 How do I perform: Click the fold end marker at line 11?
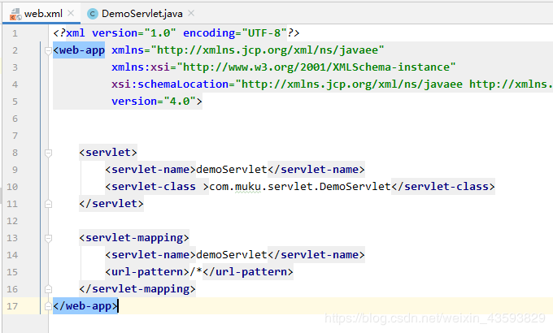(48, 204)
